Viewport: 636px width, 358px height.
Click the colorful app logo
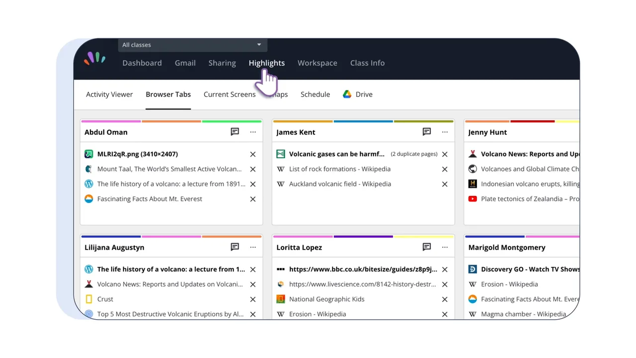coord(94,59)
